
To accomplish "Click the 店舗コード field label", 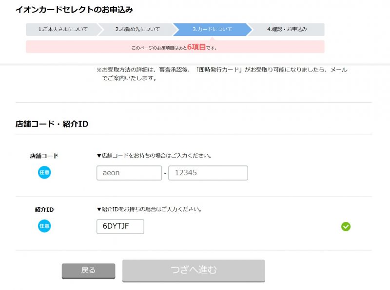I will [44, 156].
